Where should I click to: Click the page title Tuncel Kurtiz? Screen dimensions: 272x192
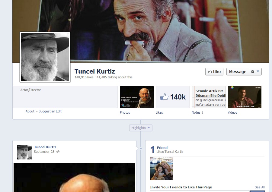(x=95, y=71)
